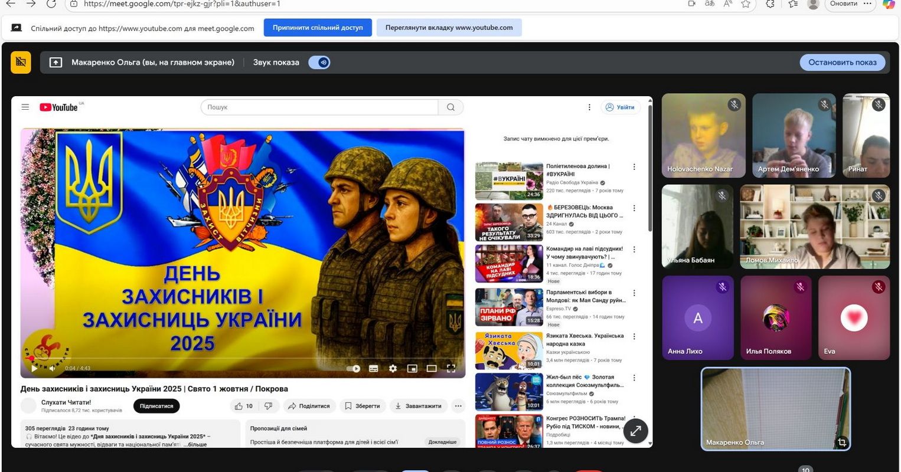
Task: Click the YouTube 'Пошук' search field
Action: [319, 107]
